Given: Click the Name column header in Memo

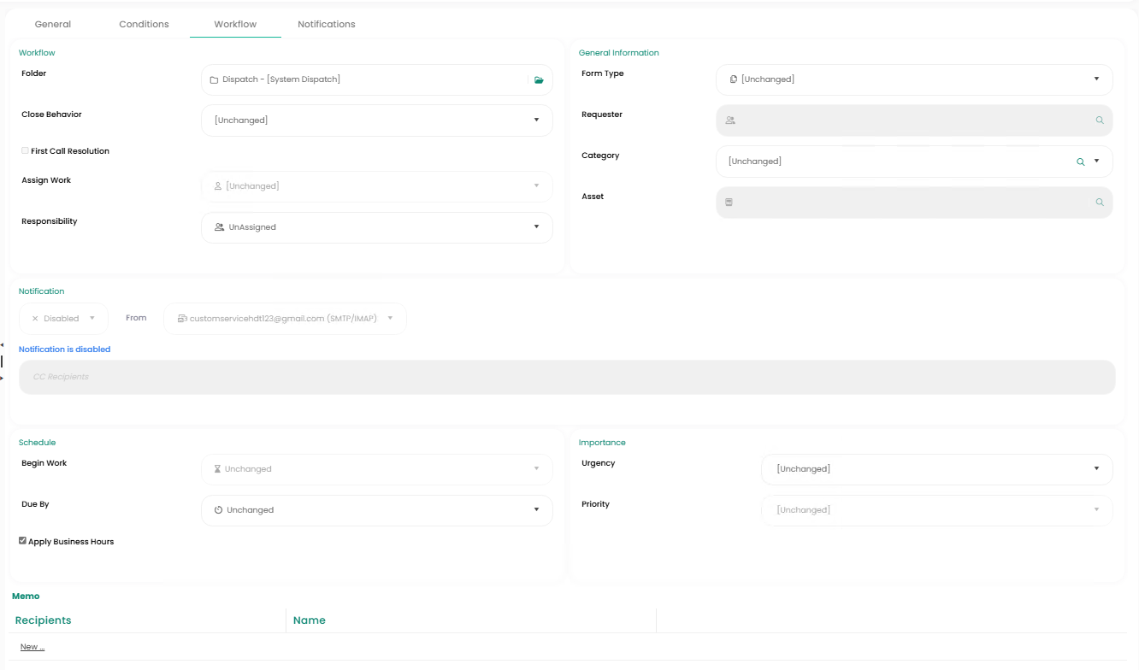Looking at the screenshot, I should [310, 620].
